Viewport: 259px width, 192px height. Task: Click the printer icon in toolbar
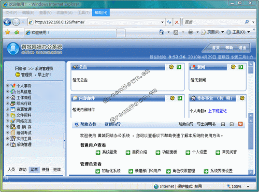coord(191,32)
